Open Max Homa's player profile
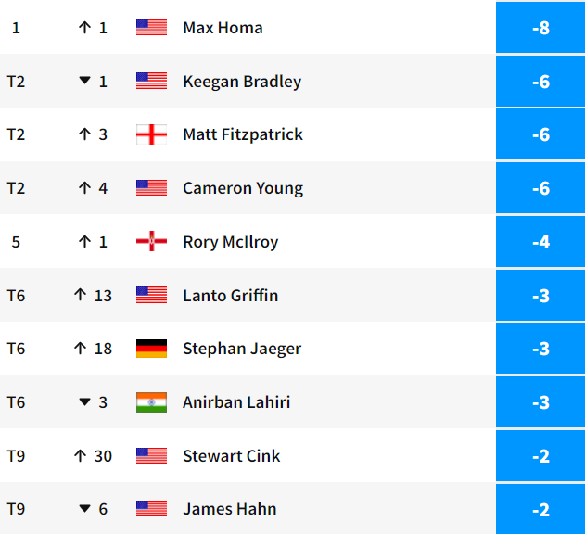 coord(223,28)
